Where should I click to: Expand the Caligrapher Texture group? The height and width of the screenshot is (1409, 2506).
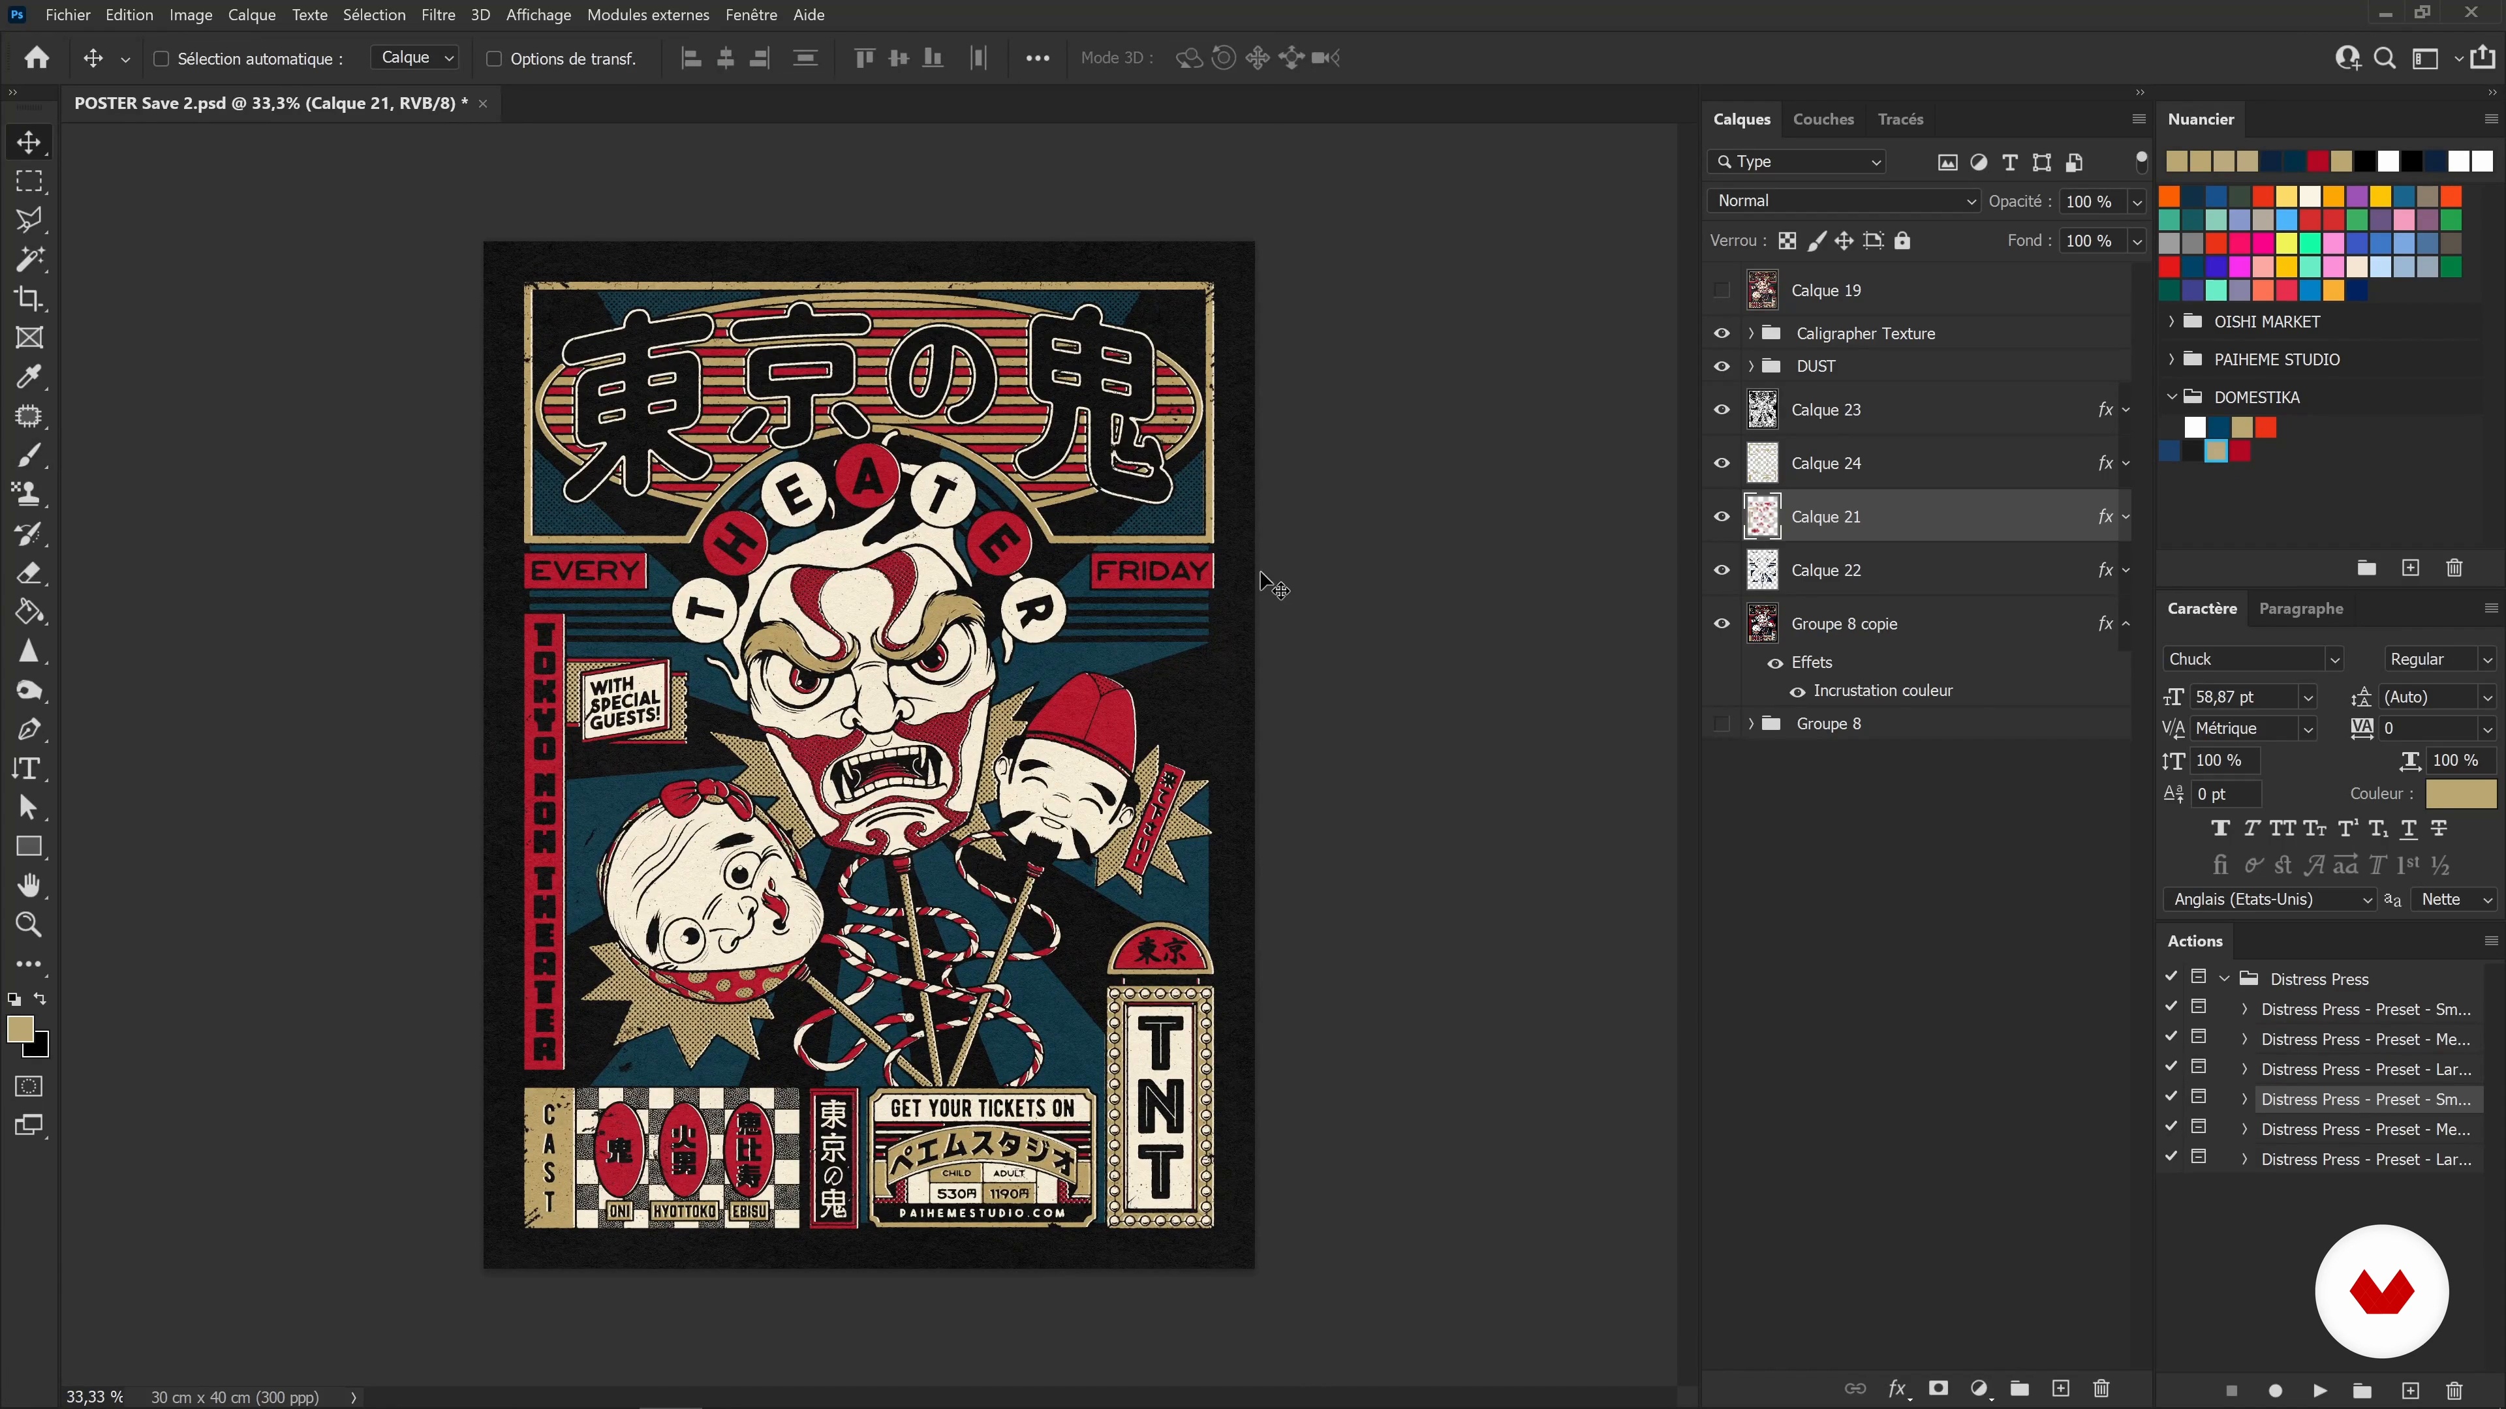(1750, 333)
